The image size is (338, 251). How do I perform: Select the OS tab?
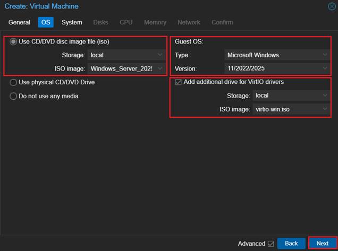click(x=46, y=22)
